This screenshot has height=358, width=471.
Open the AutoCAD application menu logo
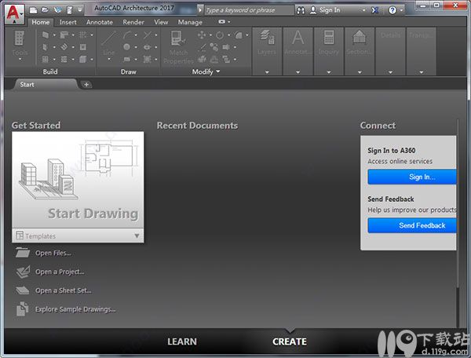click(14, 14)
